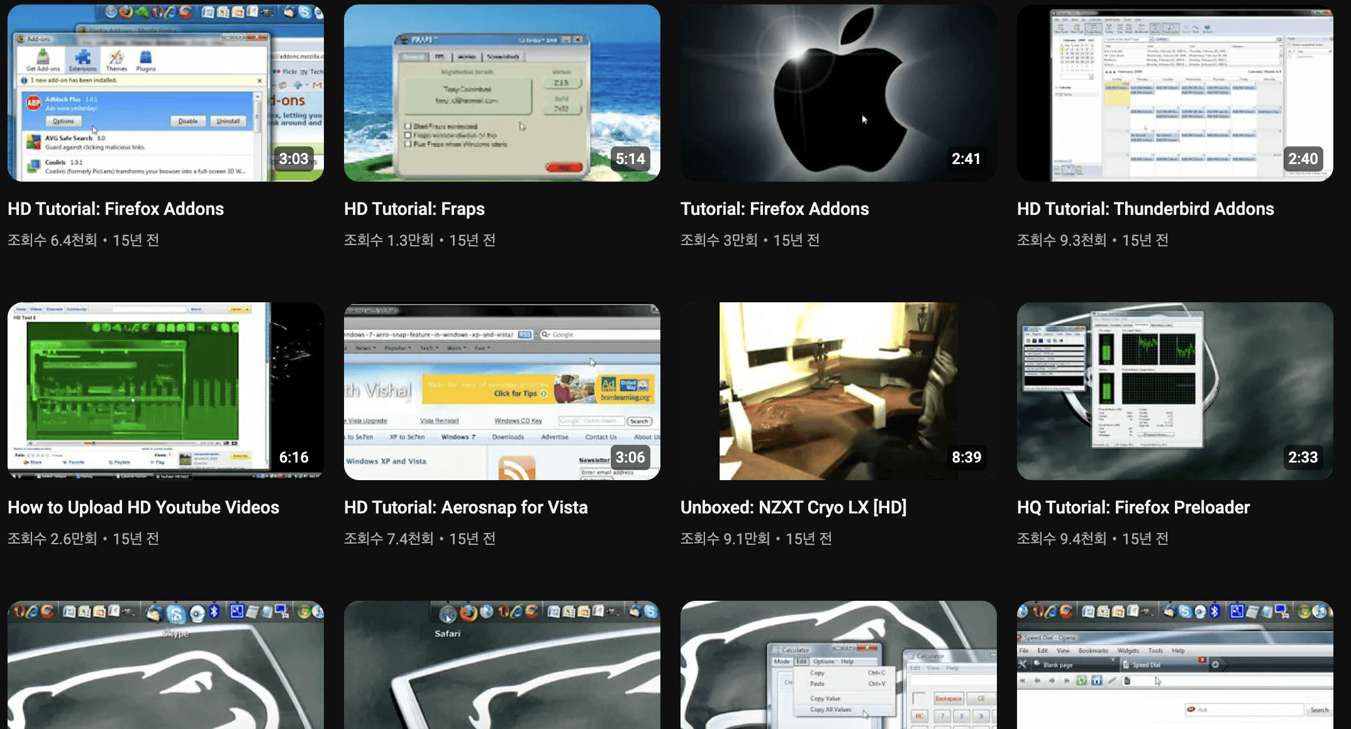Click the title 'HD Tutorial: Aerosnap for Vista'
Image resolution: width=1351 pixels, height=729 pixels.
coord(466,507)
